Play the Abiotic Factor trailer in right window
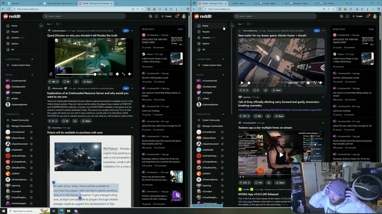382x214 pixels. 242,83
